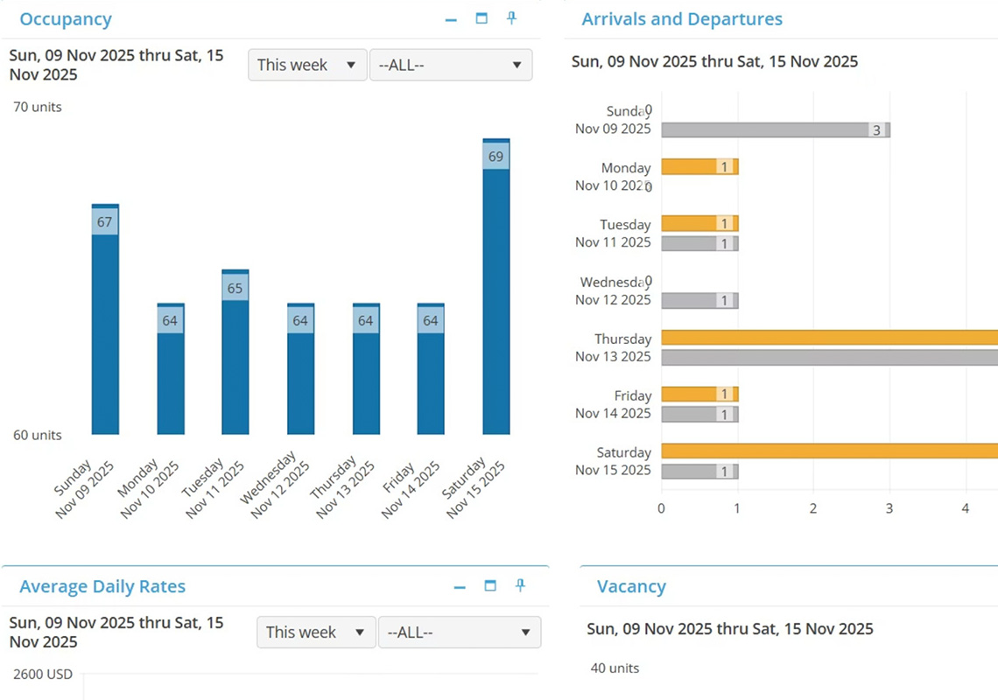Open the Occupancy panel title

click(x=66, y=18)
